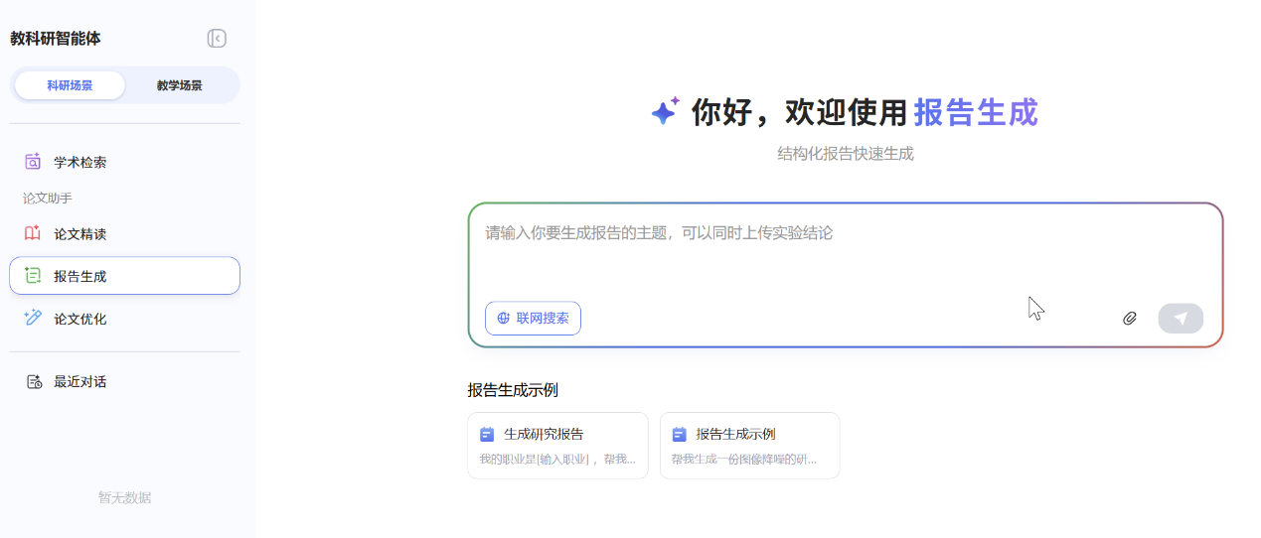The height and width of the screenshot is (538, 1261).
Task: Select 报告生成 menu item
Action: pos(124,276)
